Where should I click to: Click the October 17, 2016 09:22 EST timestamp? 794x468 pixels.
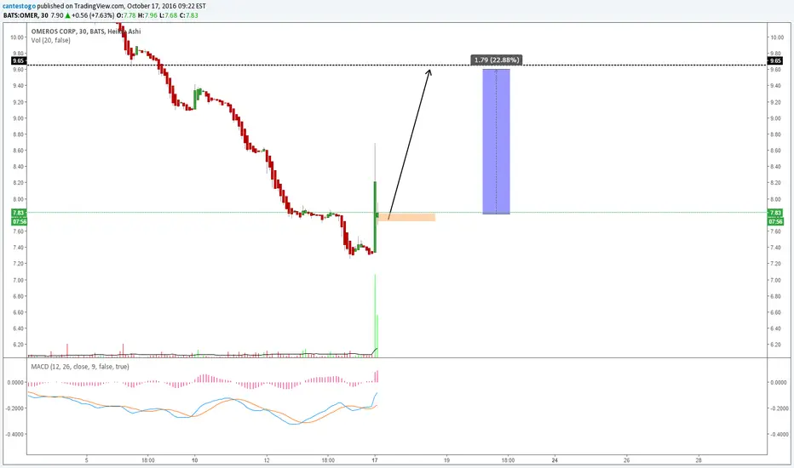pos(165,6)
